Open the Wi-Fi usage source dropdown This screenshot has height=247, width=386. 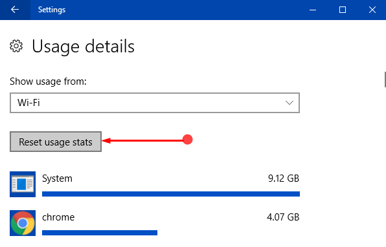pyautogui.click(x=155, y=103)
